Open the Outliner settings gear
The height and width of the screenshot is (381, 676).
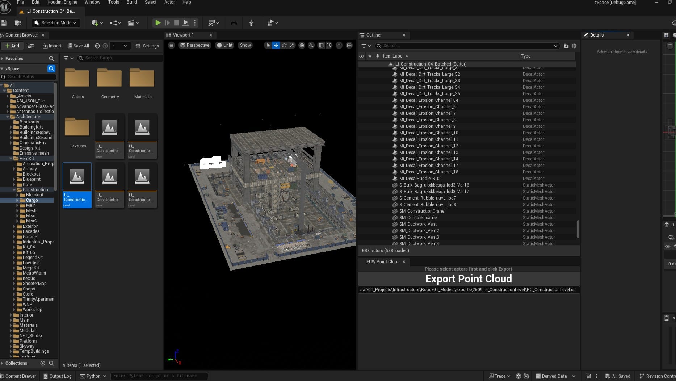pyautogui.click(x=574, y=46)
